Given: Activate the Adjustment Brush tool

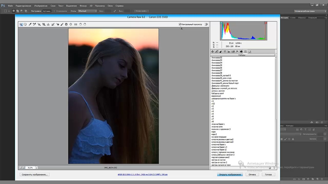Looking at the screenshot, I should tap(62, 24).
